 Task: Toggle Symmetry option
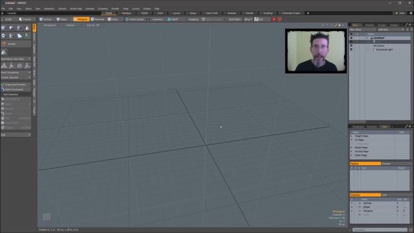(157, 19)
